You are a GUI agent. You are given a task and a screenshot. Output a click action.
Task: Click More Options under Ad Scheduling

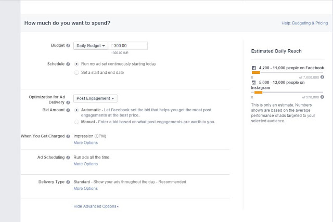(85, 164)
